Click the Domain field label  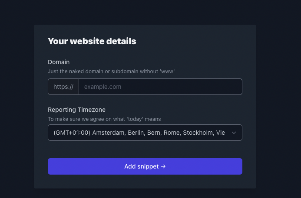[59, 62]
